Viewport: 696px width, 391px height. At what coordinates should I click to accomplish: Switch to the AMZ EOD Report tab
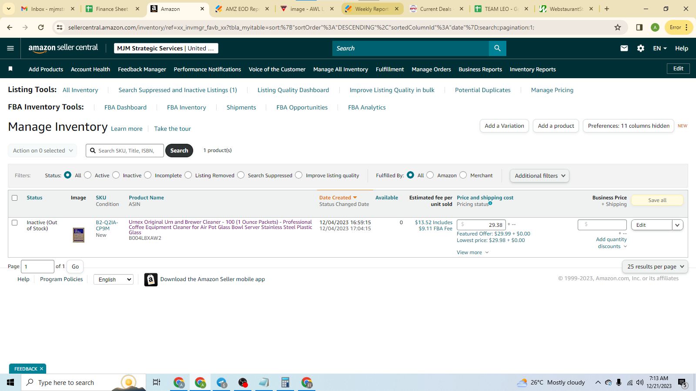pyautogui.click(x=242, y=9)
